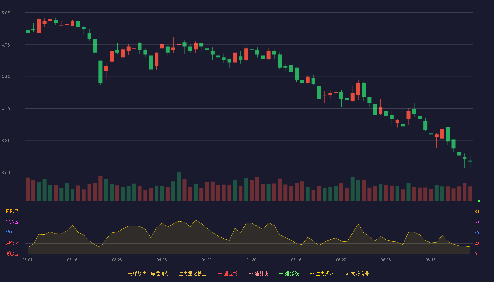Viewport: 494px width, 282px height.
Task: Select the 建仓区 zone label
Action: [12, 243]
